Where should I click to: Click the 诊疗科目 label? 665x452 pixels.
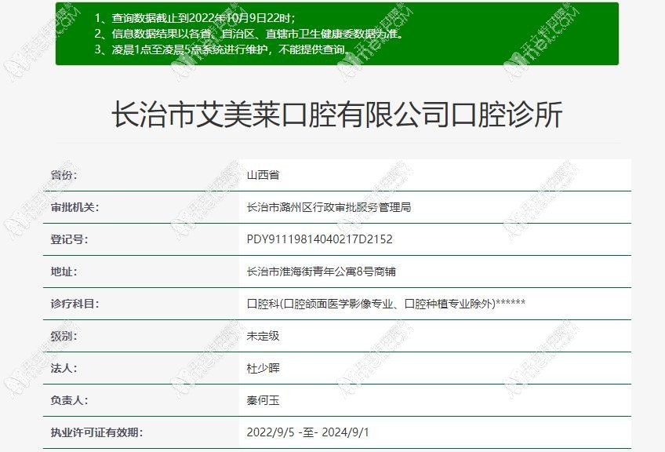(74, 304)
